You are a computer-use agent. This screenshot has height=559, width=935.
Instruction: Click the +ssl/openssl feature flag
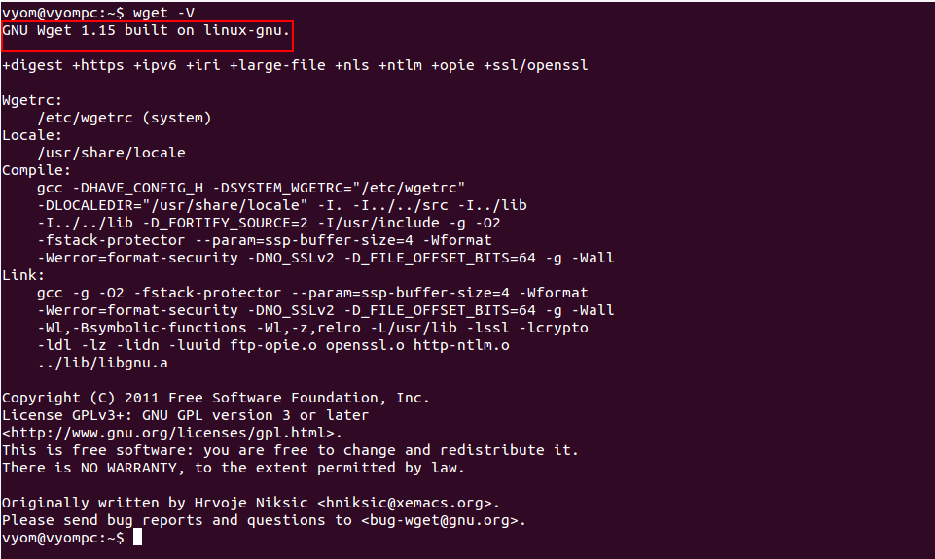click(x=535, y=65)
